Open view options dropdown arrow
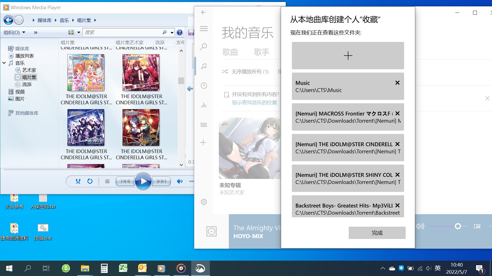The width and height of the screenshot is (492, 276). pos(79,32)
